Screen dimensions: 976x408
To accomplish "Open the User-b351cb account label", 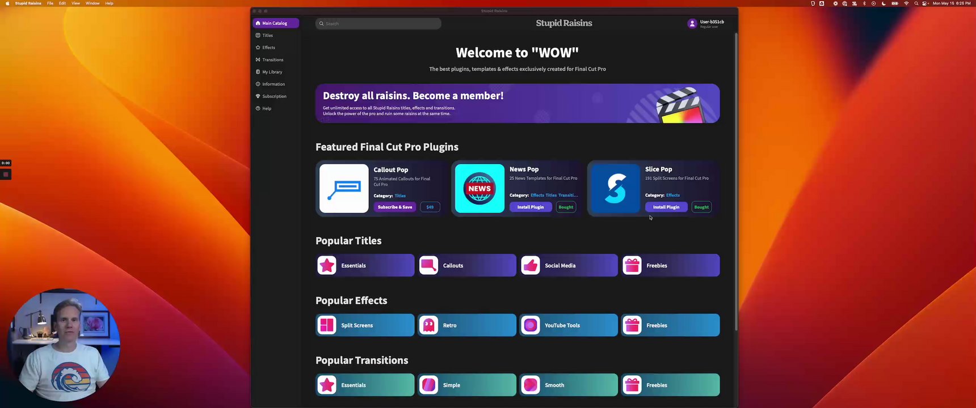I will 712,22.
